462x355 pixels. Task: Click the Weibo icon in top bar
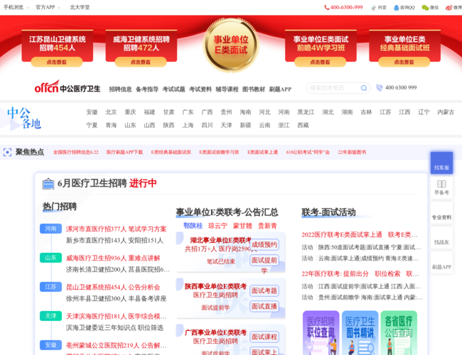[448, 8]
